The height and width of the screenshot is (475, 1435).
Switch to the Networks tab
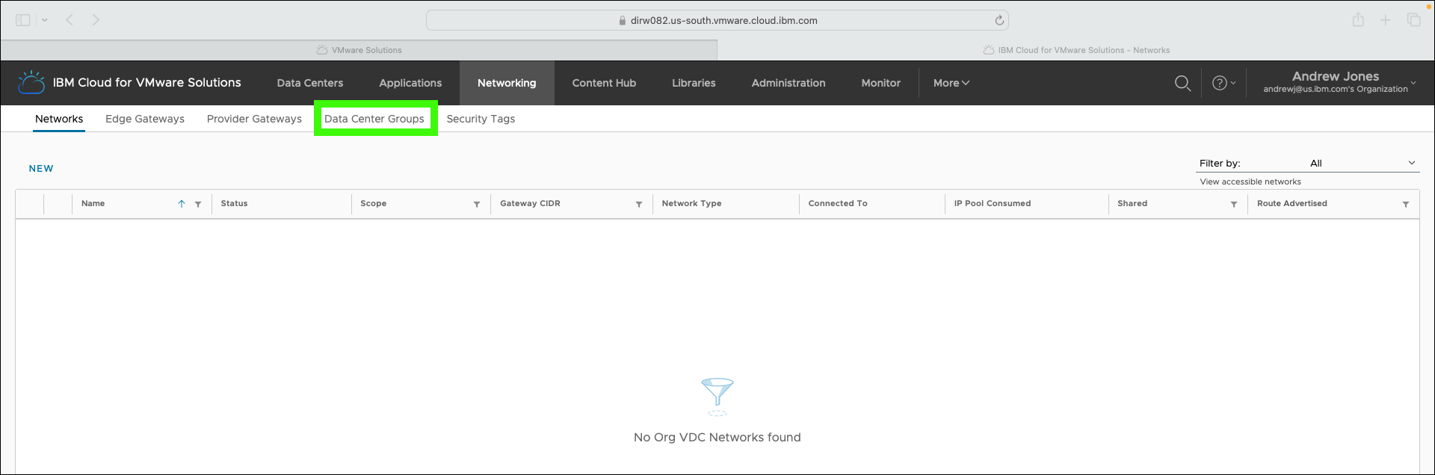click(59, 119)
